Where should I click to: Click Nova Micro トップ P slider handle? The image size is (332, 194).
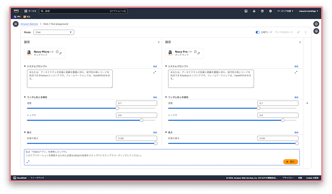(x=142, y=120)
